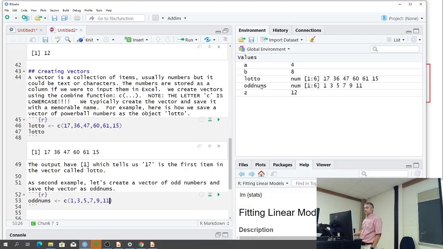Click the main toolbar Print icon

coord(77,18)
